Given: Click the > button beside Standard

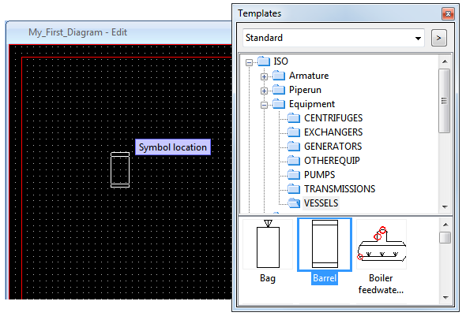Looking at the screenshot, I should click(x=438, y=38).
